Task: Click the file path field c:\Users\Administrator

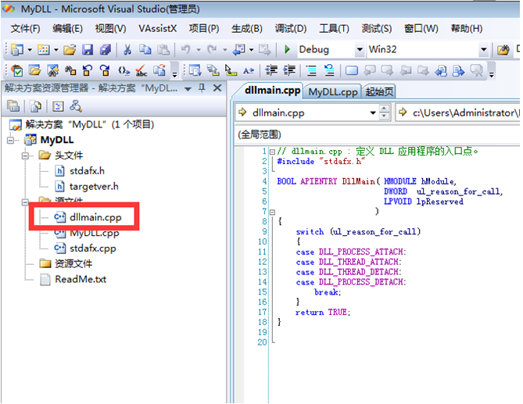Action: pyautogui.click(x=457, y=113)
